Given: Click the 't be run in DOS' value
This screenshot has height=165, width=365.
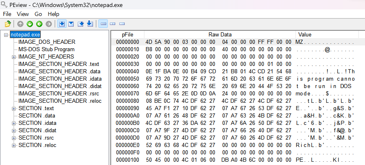Looking at the screenshot, I should 324,86.
